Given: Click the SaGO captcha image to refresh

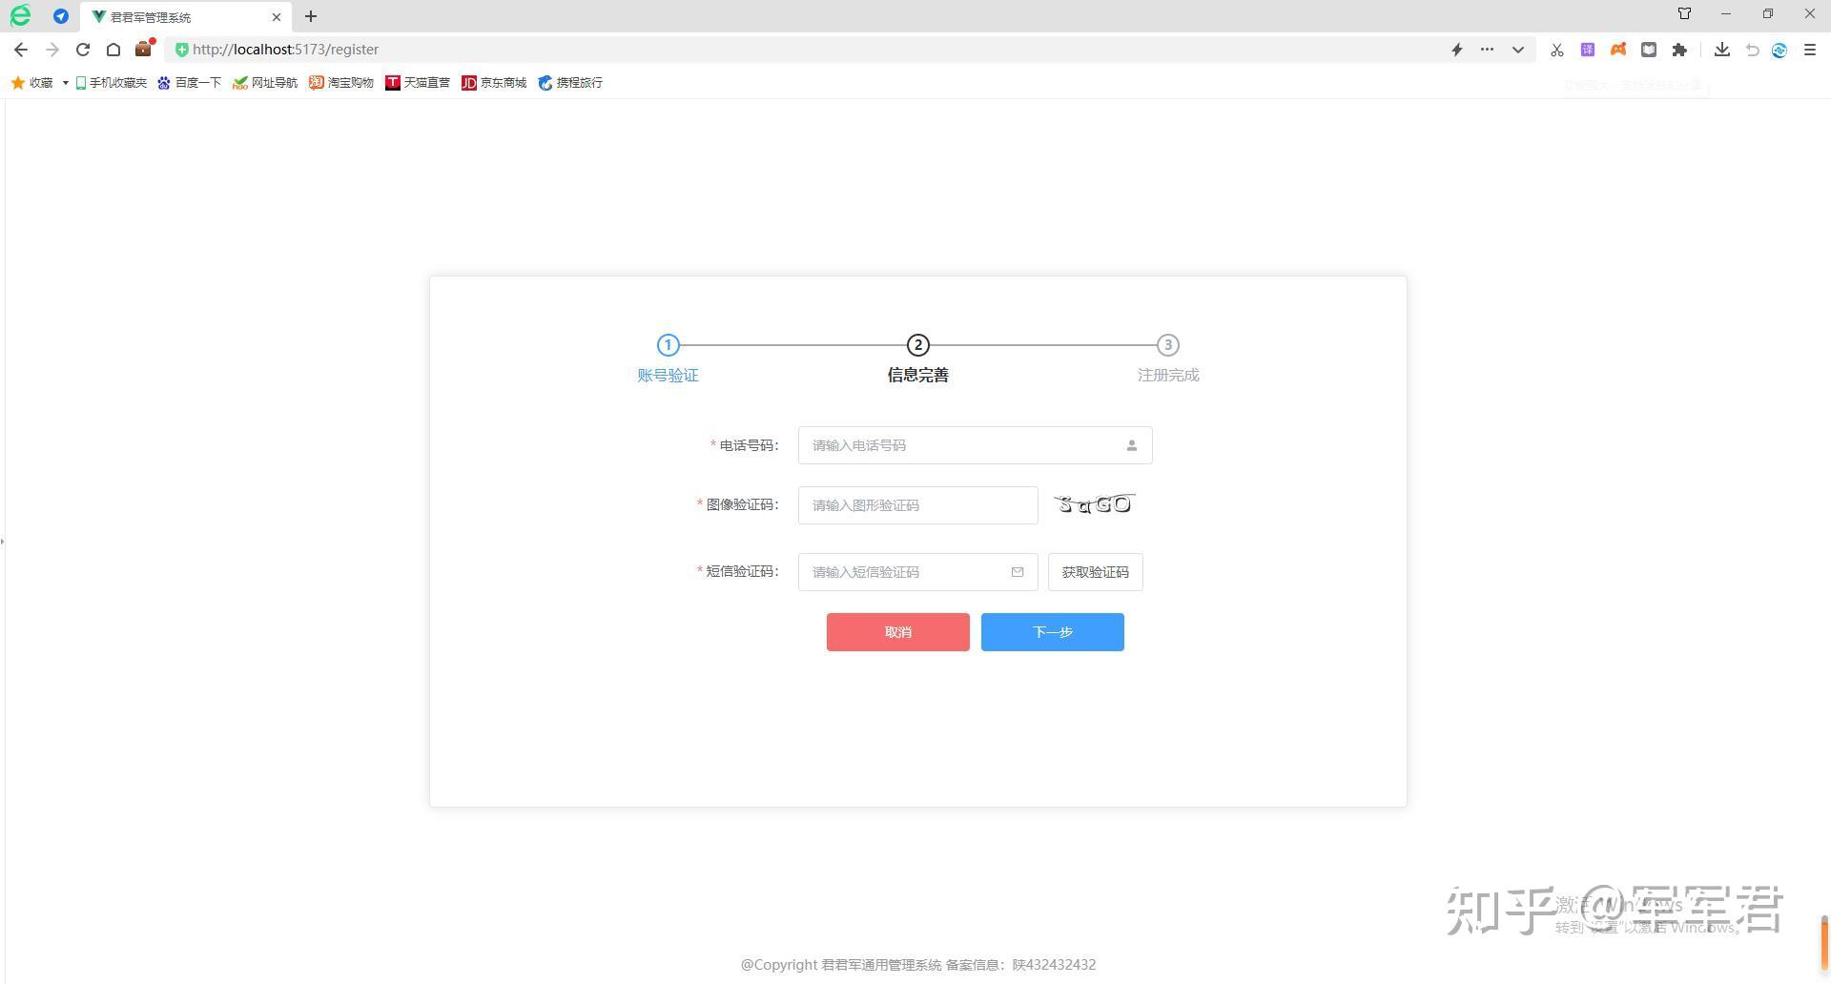Looking at the screenshot, I should pyautogui.click(x=1094, y=504).
